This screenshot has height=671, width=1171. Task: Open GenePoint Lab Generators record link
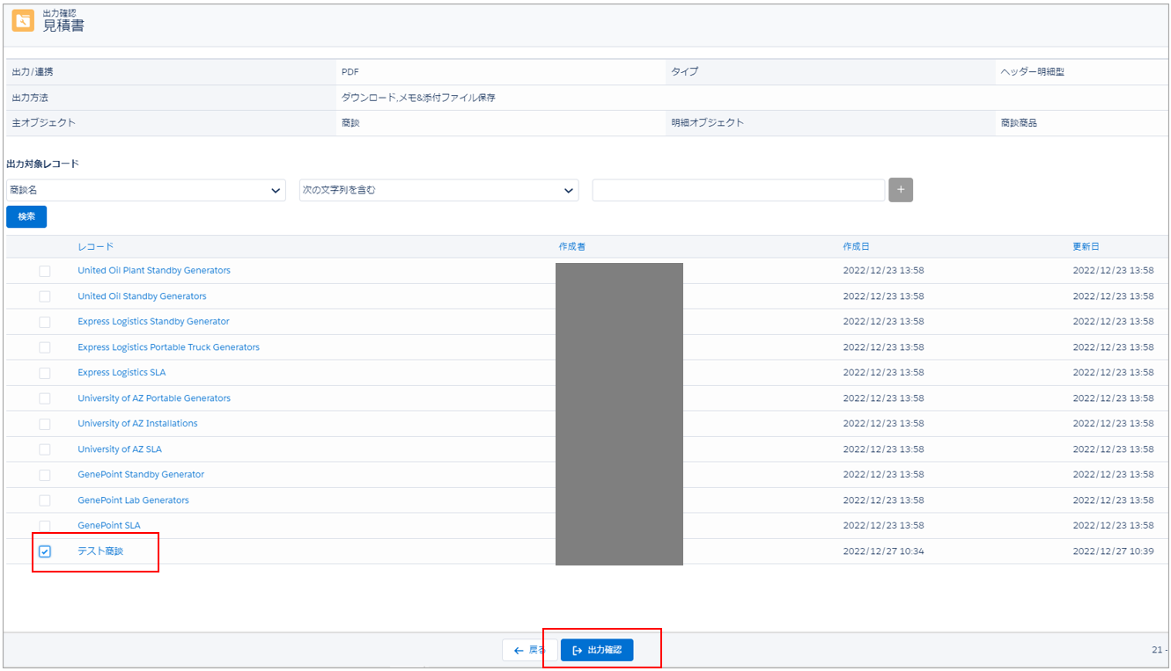pyautogui.click(x=133, y=500)
